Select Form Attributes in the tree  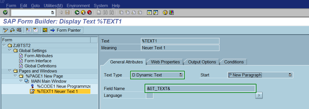pyautogui.click(x=39, y=56)
